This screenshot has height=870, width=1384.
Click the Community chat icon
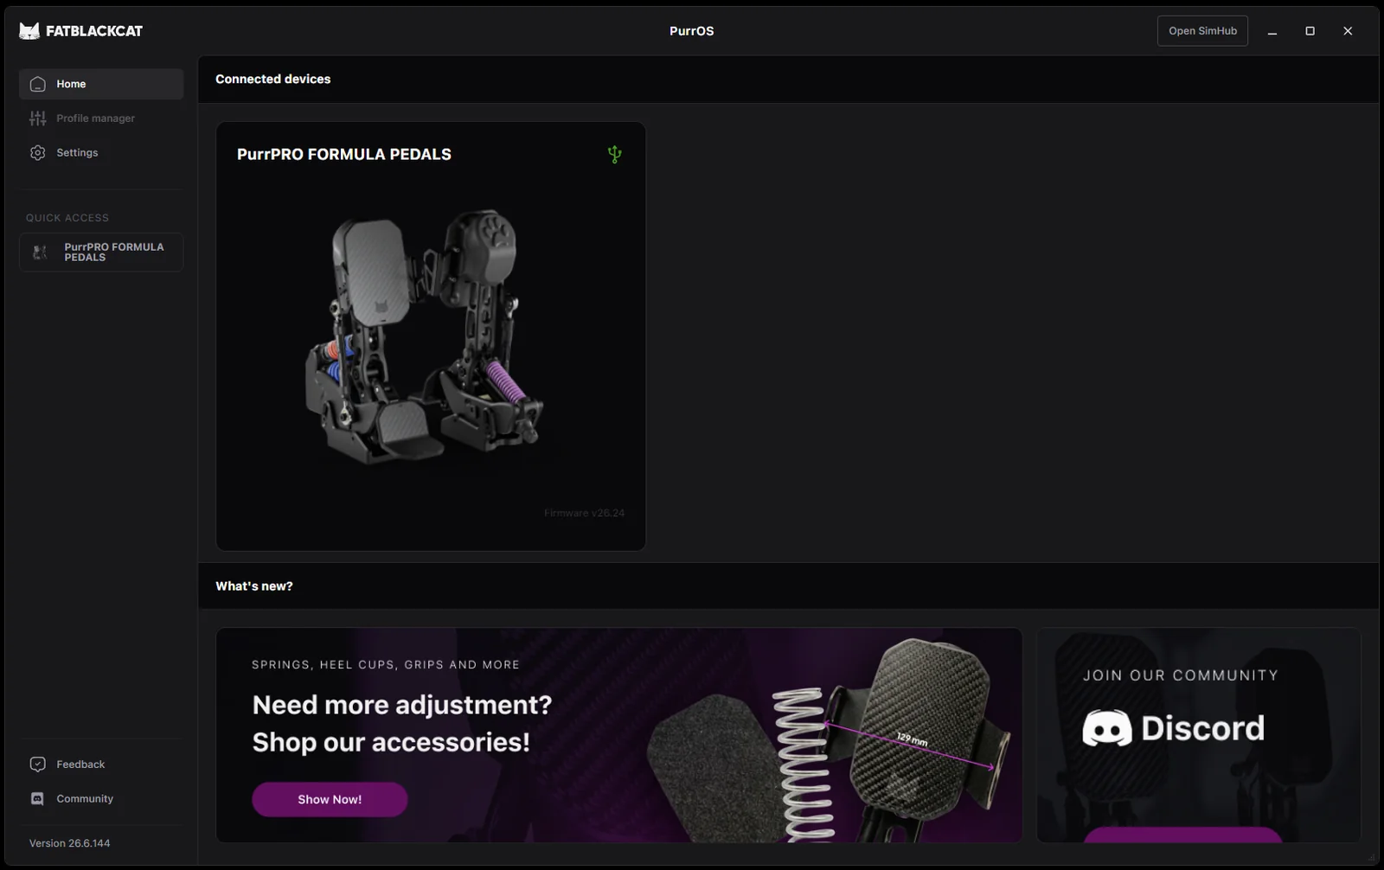point(37,799)
